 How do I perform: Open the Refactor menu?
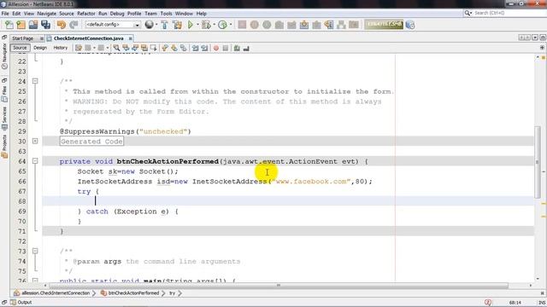click(86, 14)
